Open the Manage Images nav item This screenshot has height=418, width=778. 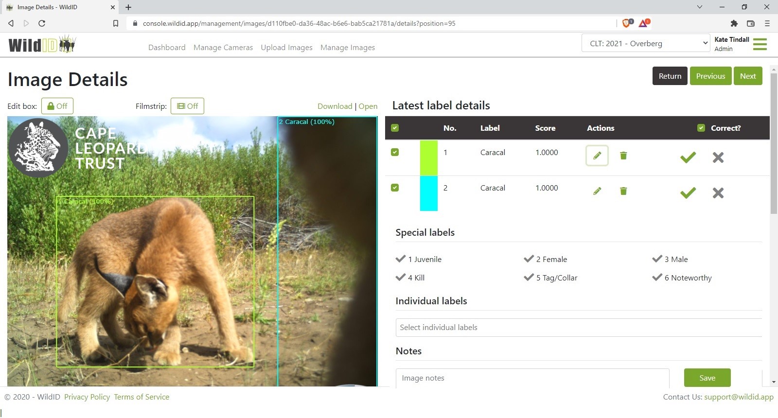pyautogui.click(x=348, y=47)
